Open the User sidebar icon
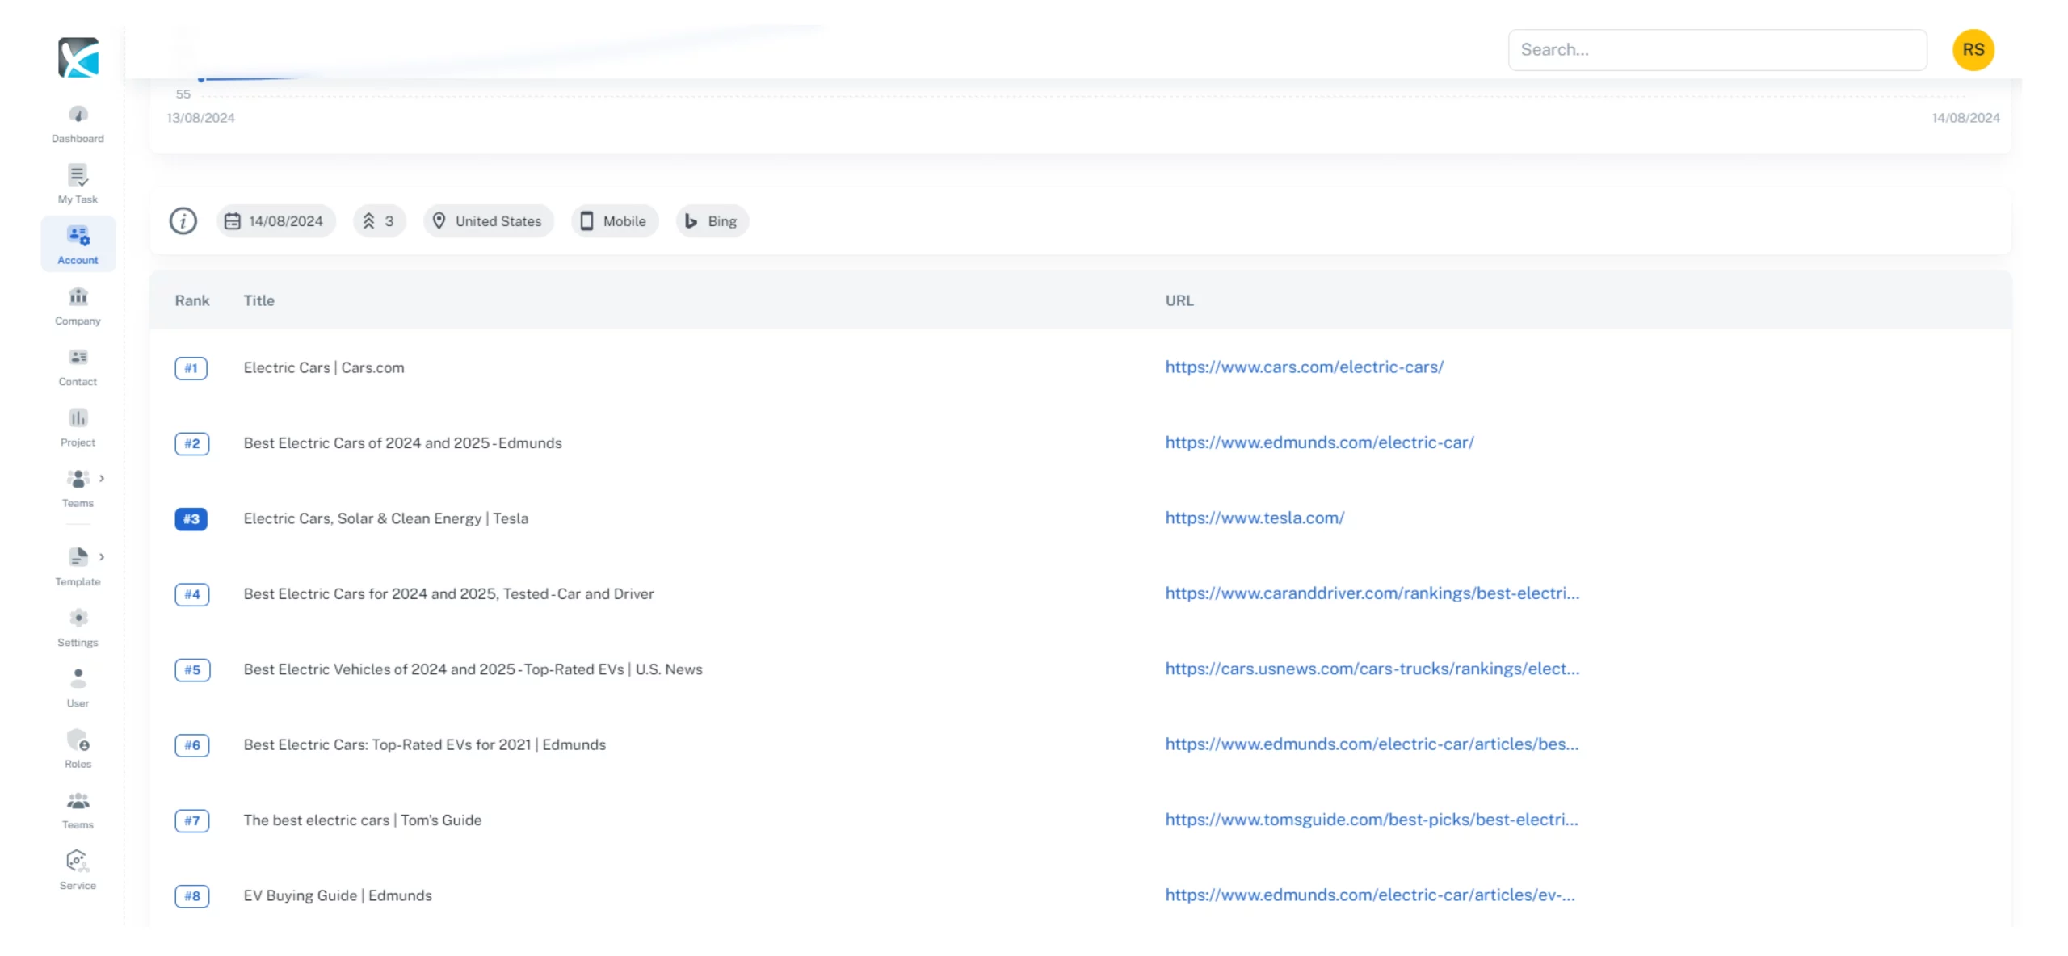The width and height of the screenshot is (2068, 956). point(78,678)
